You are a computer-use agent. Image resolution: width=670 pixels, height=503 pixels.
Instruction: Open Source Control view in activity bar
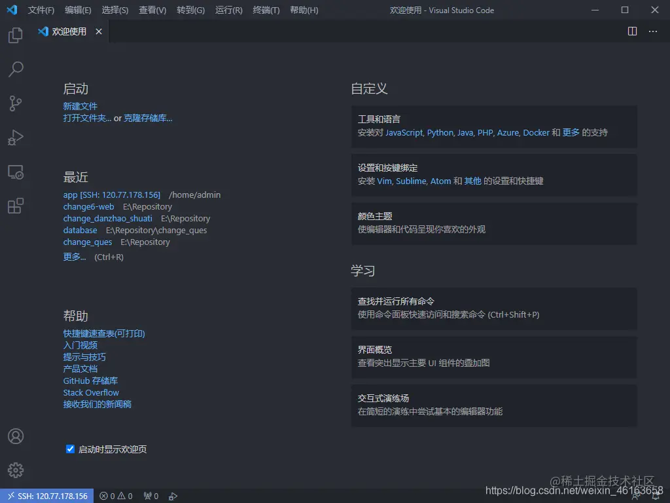[16, 103]
